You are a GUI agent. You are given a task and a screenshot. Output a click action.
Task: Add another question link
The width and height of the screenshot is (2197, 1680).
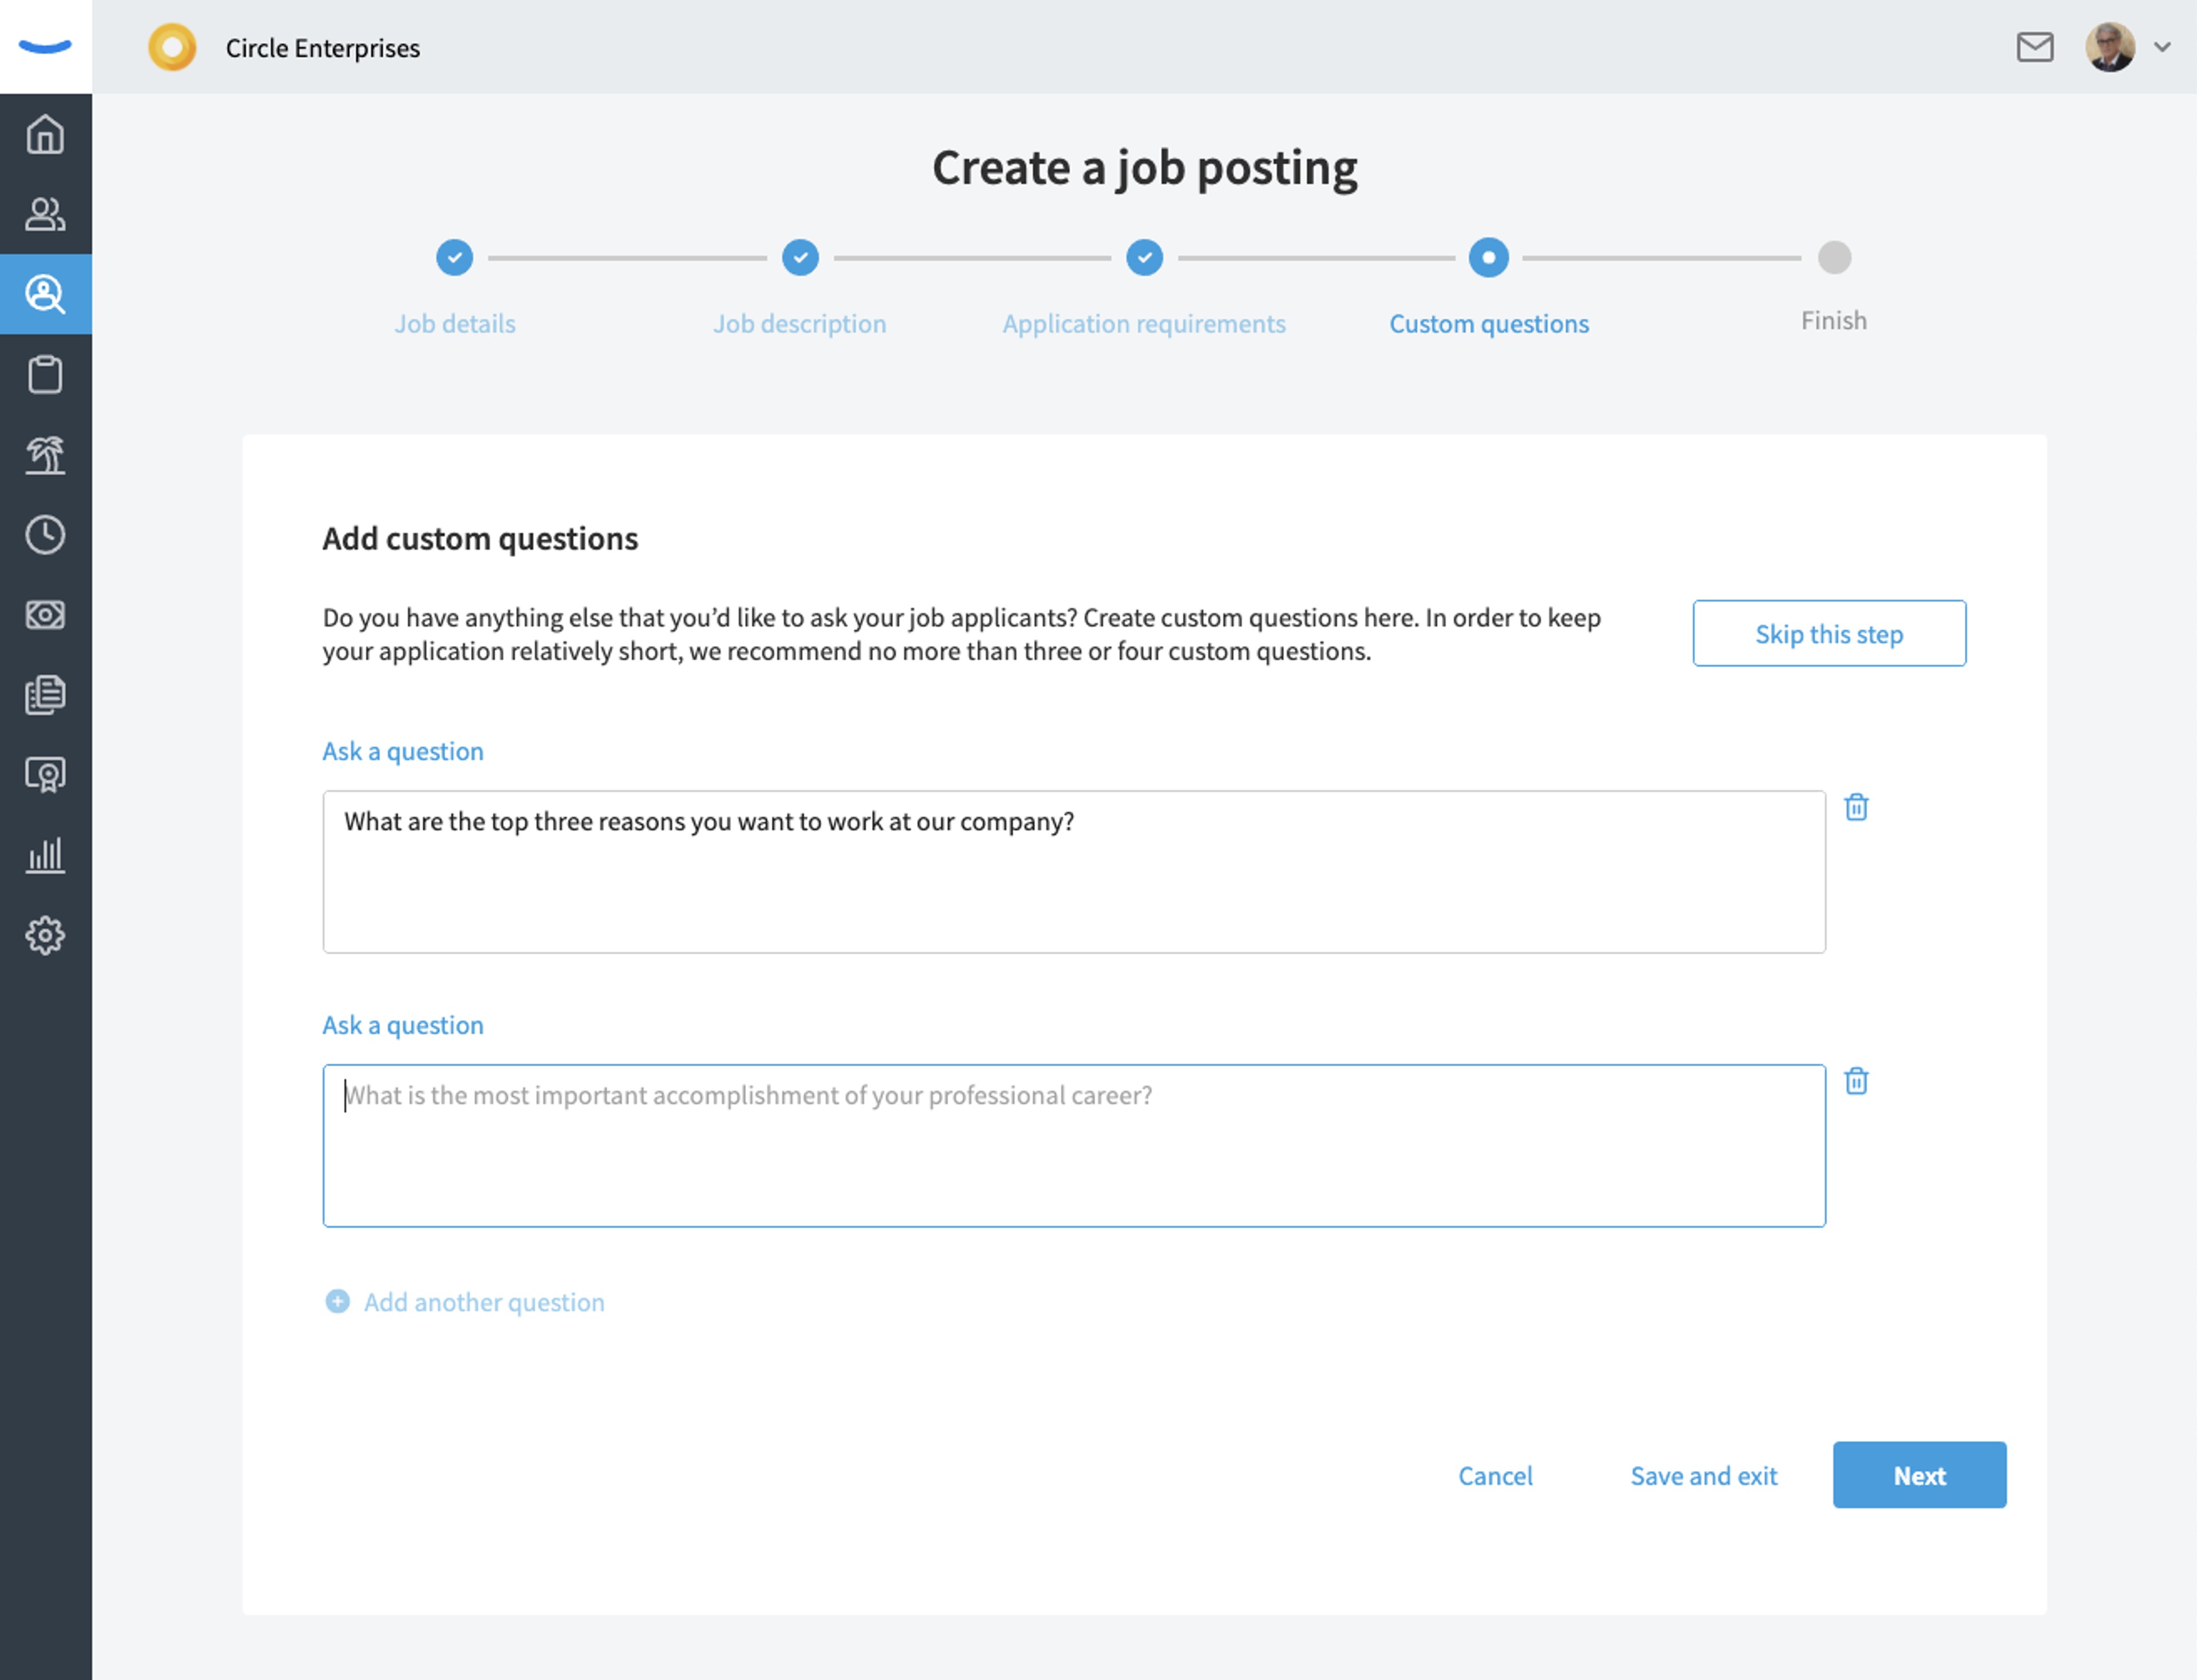tap(465, 1301)
